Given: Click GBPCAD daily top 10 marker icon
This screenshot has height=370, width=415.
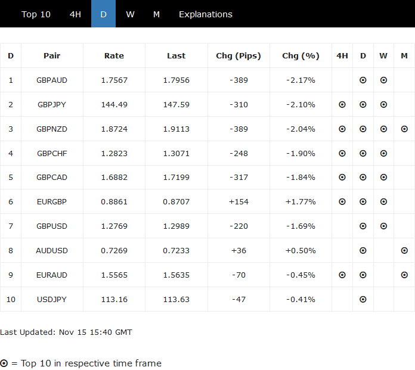Looking at the screenshot, I should tap(363, 178).
